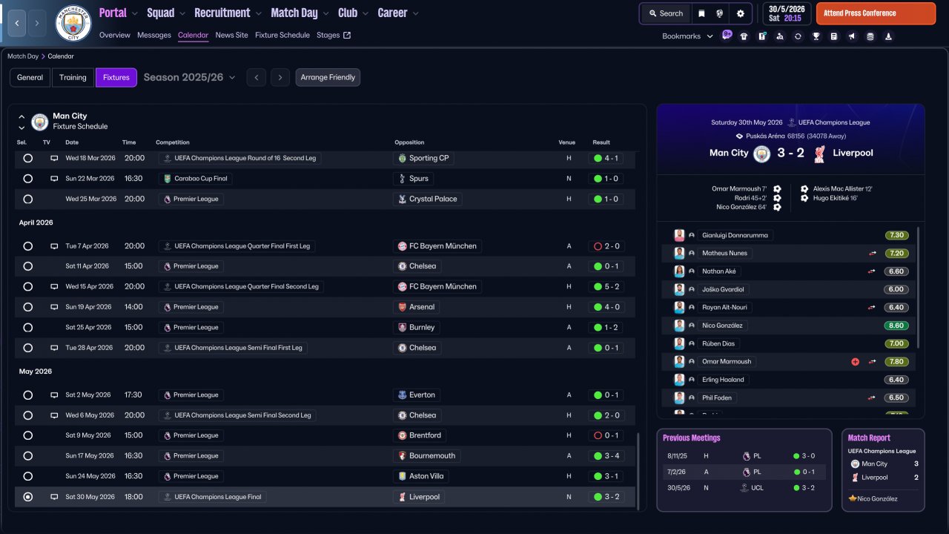Click the player ratings list scrollbar

(x=919, y=288)
